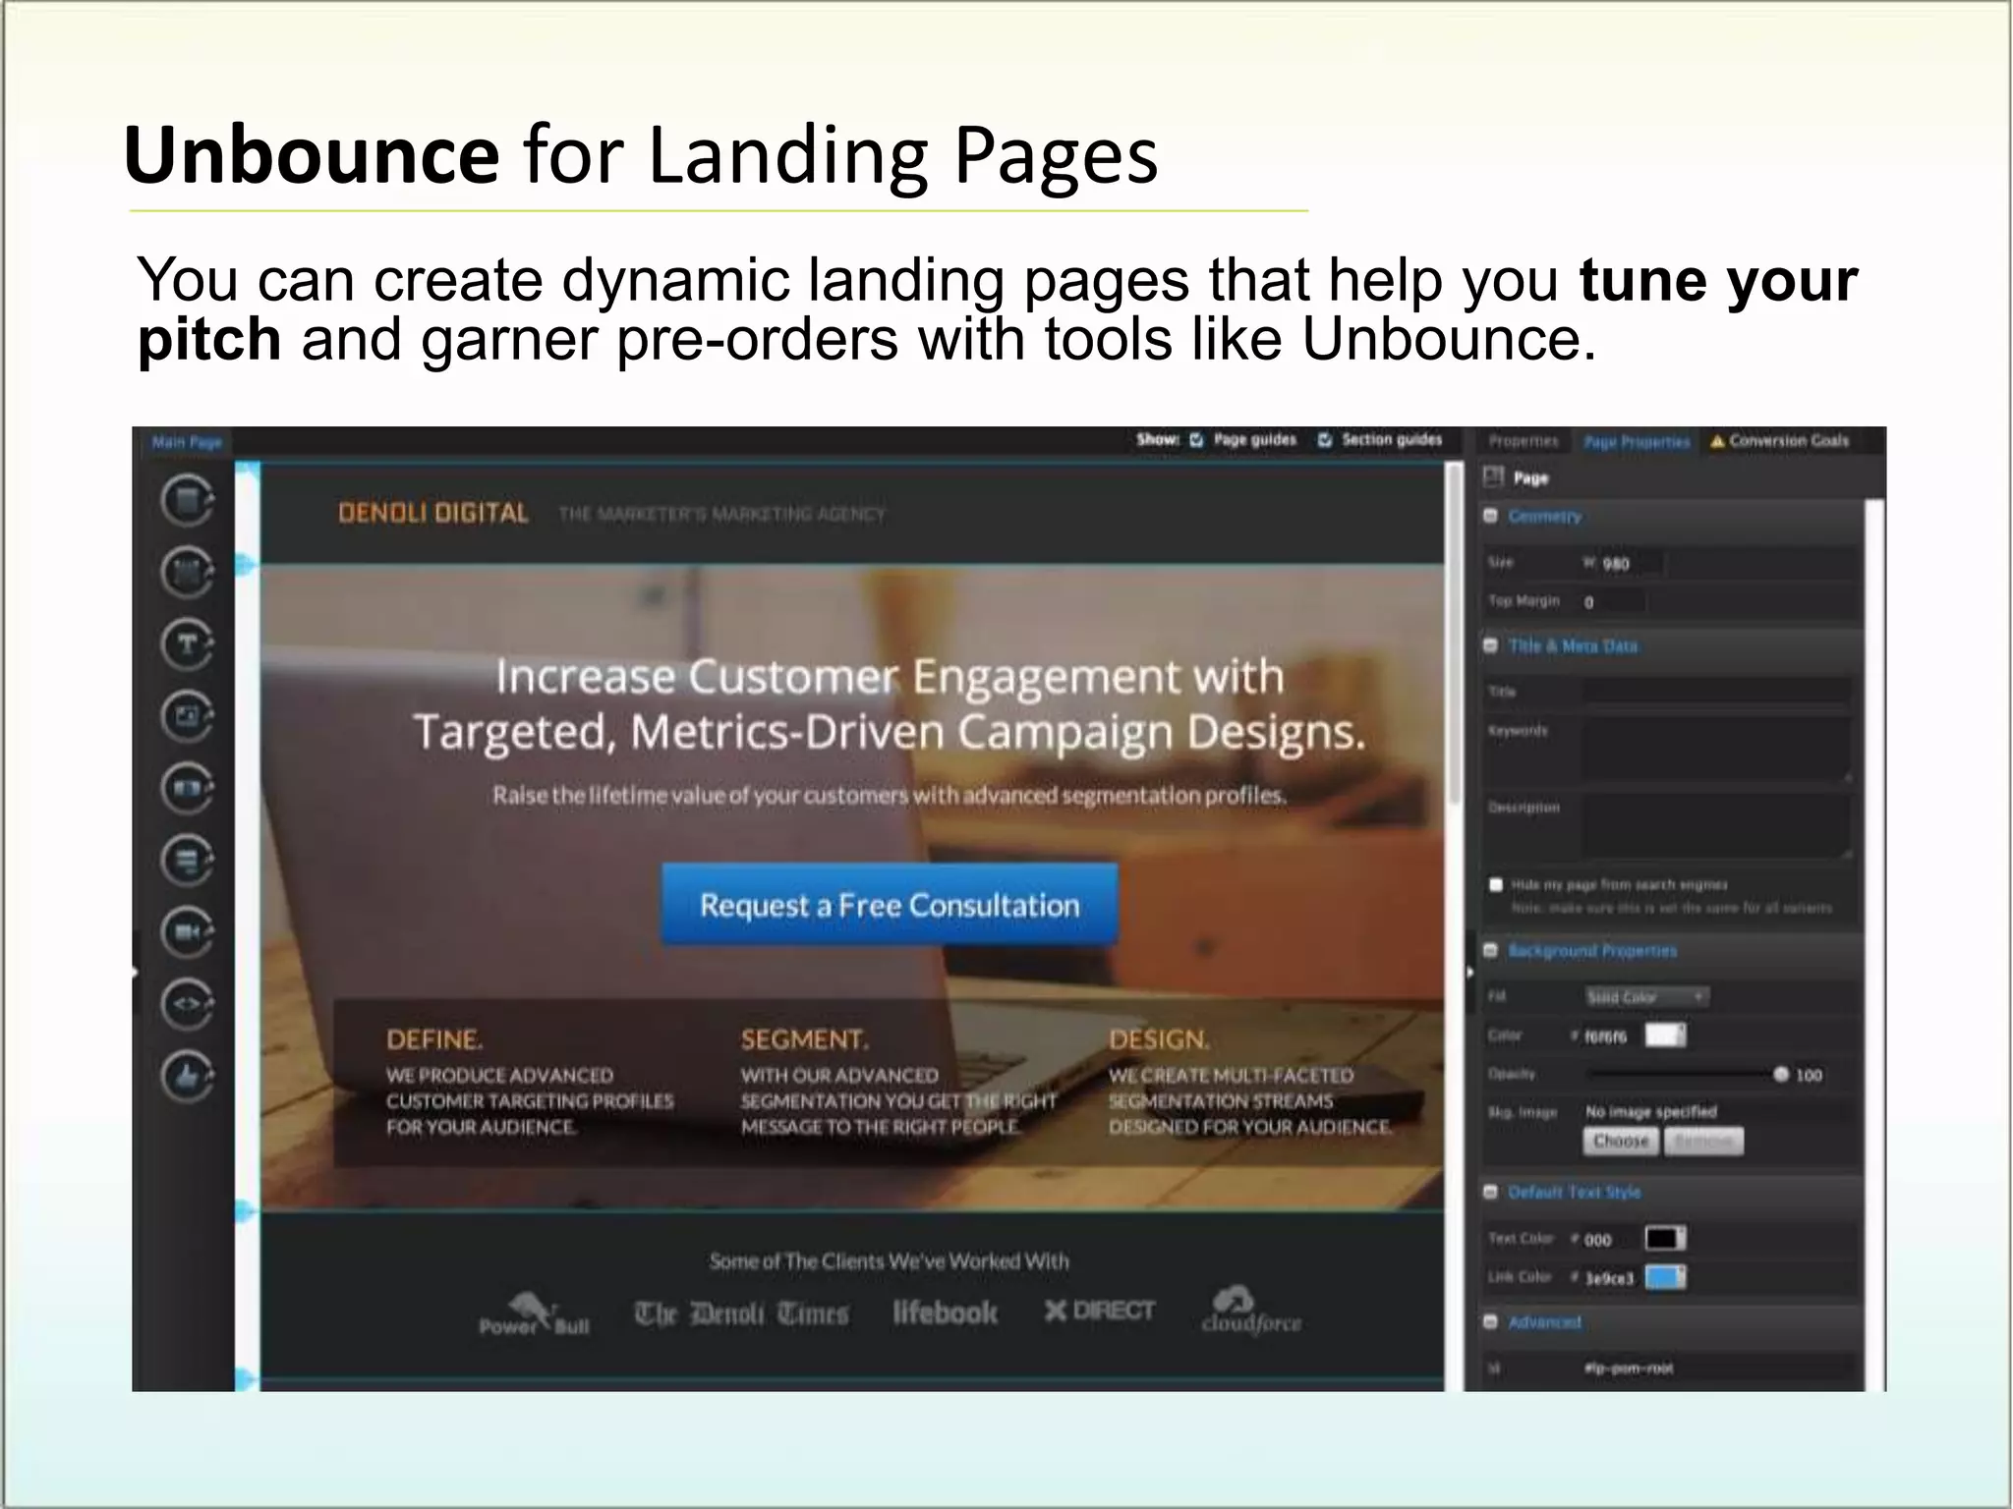
Task: Click the DENOLI DIGITAL logo text
Action: coord(433,513)
